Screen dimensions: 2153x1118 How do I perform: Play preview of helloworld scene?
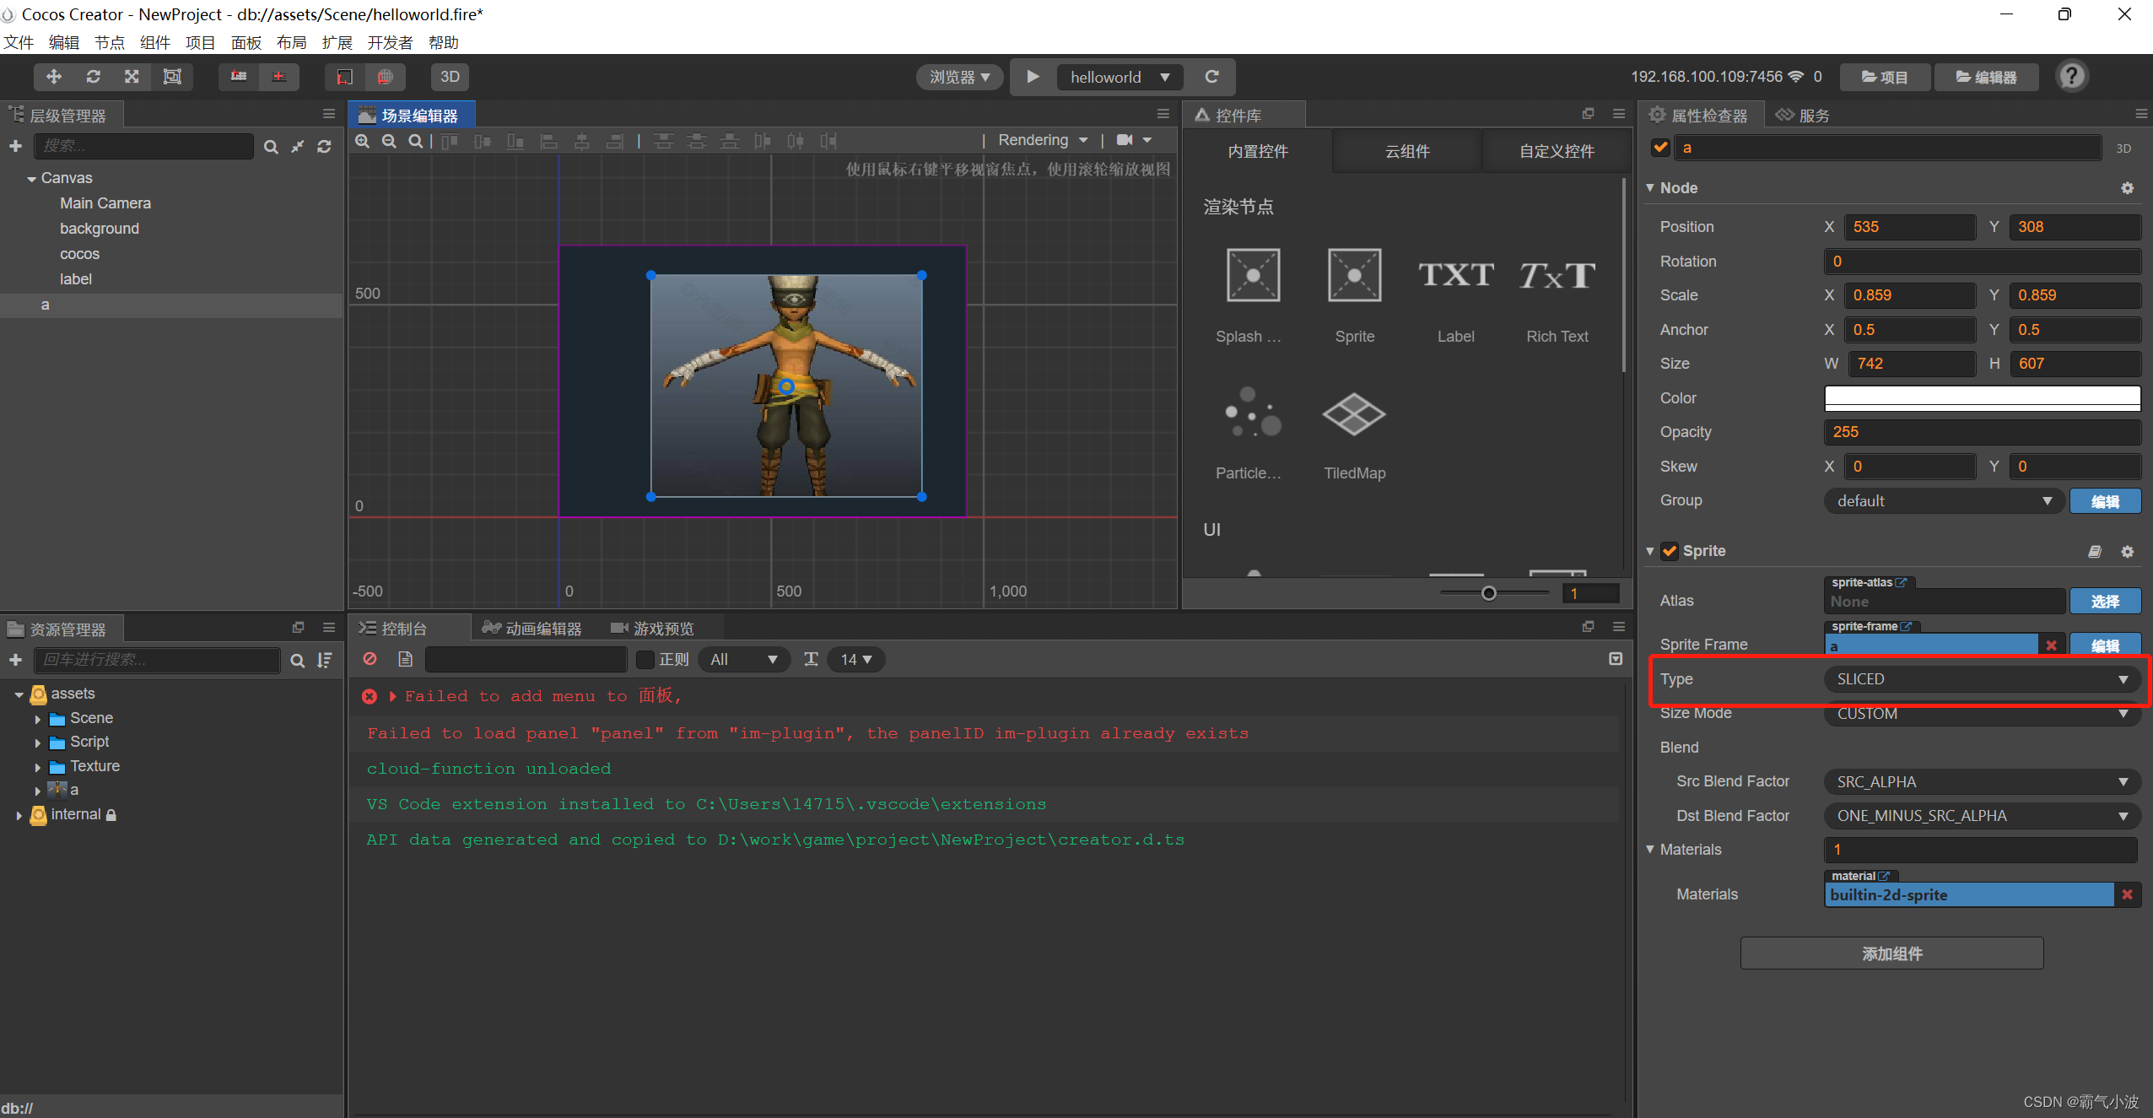click(1033, 77)
